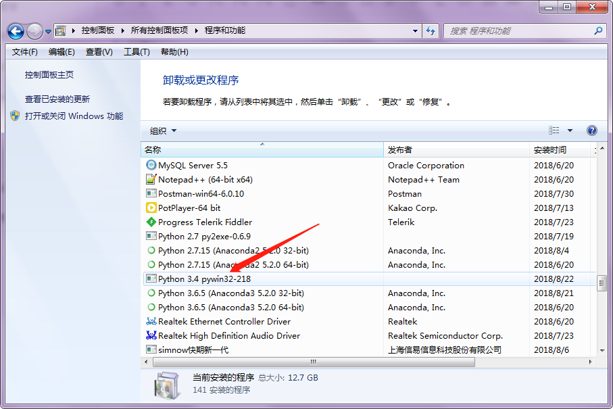
Task: Sort by 名称 column header
Action: tap(262, 150)
